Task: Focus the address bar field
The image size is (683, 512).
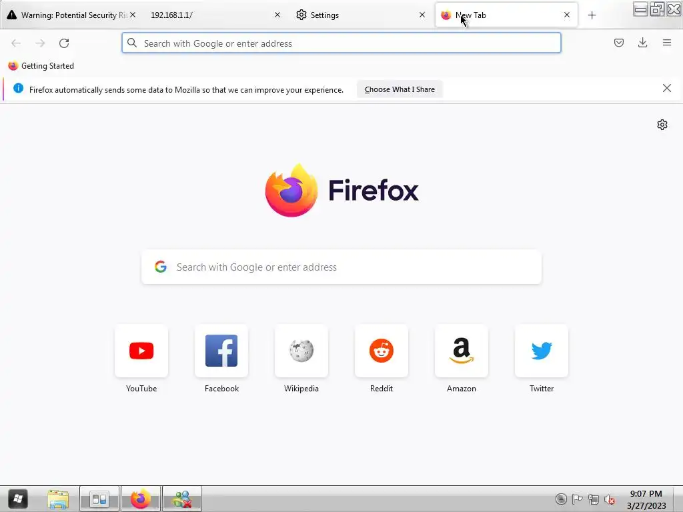Action: (341, 43)
